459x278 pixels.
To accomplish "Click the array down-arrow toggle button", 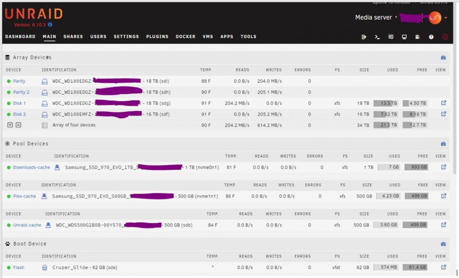I will (x=10, y=125).
